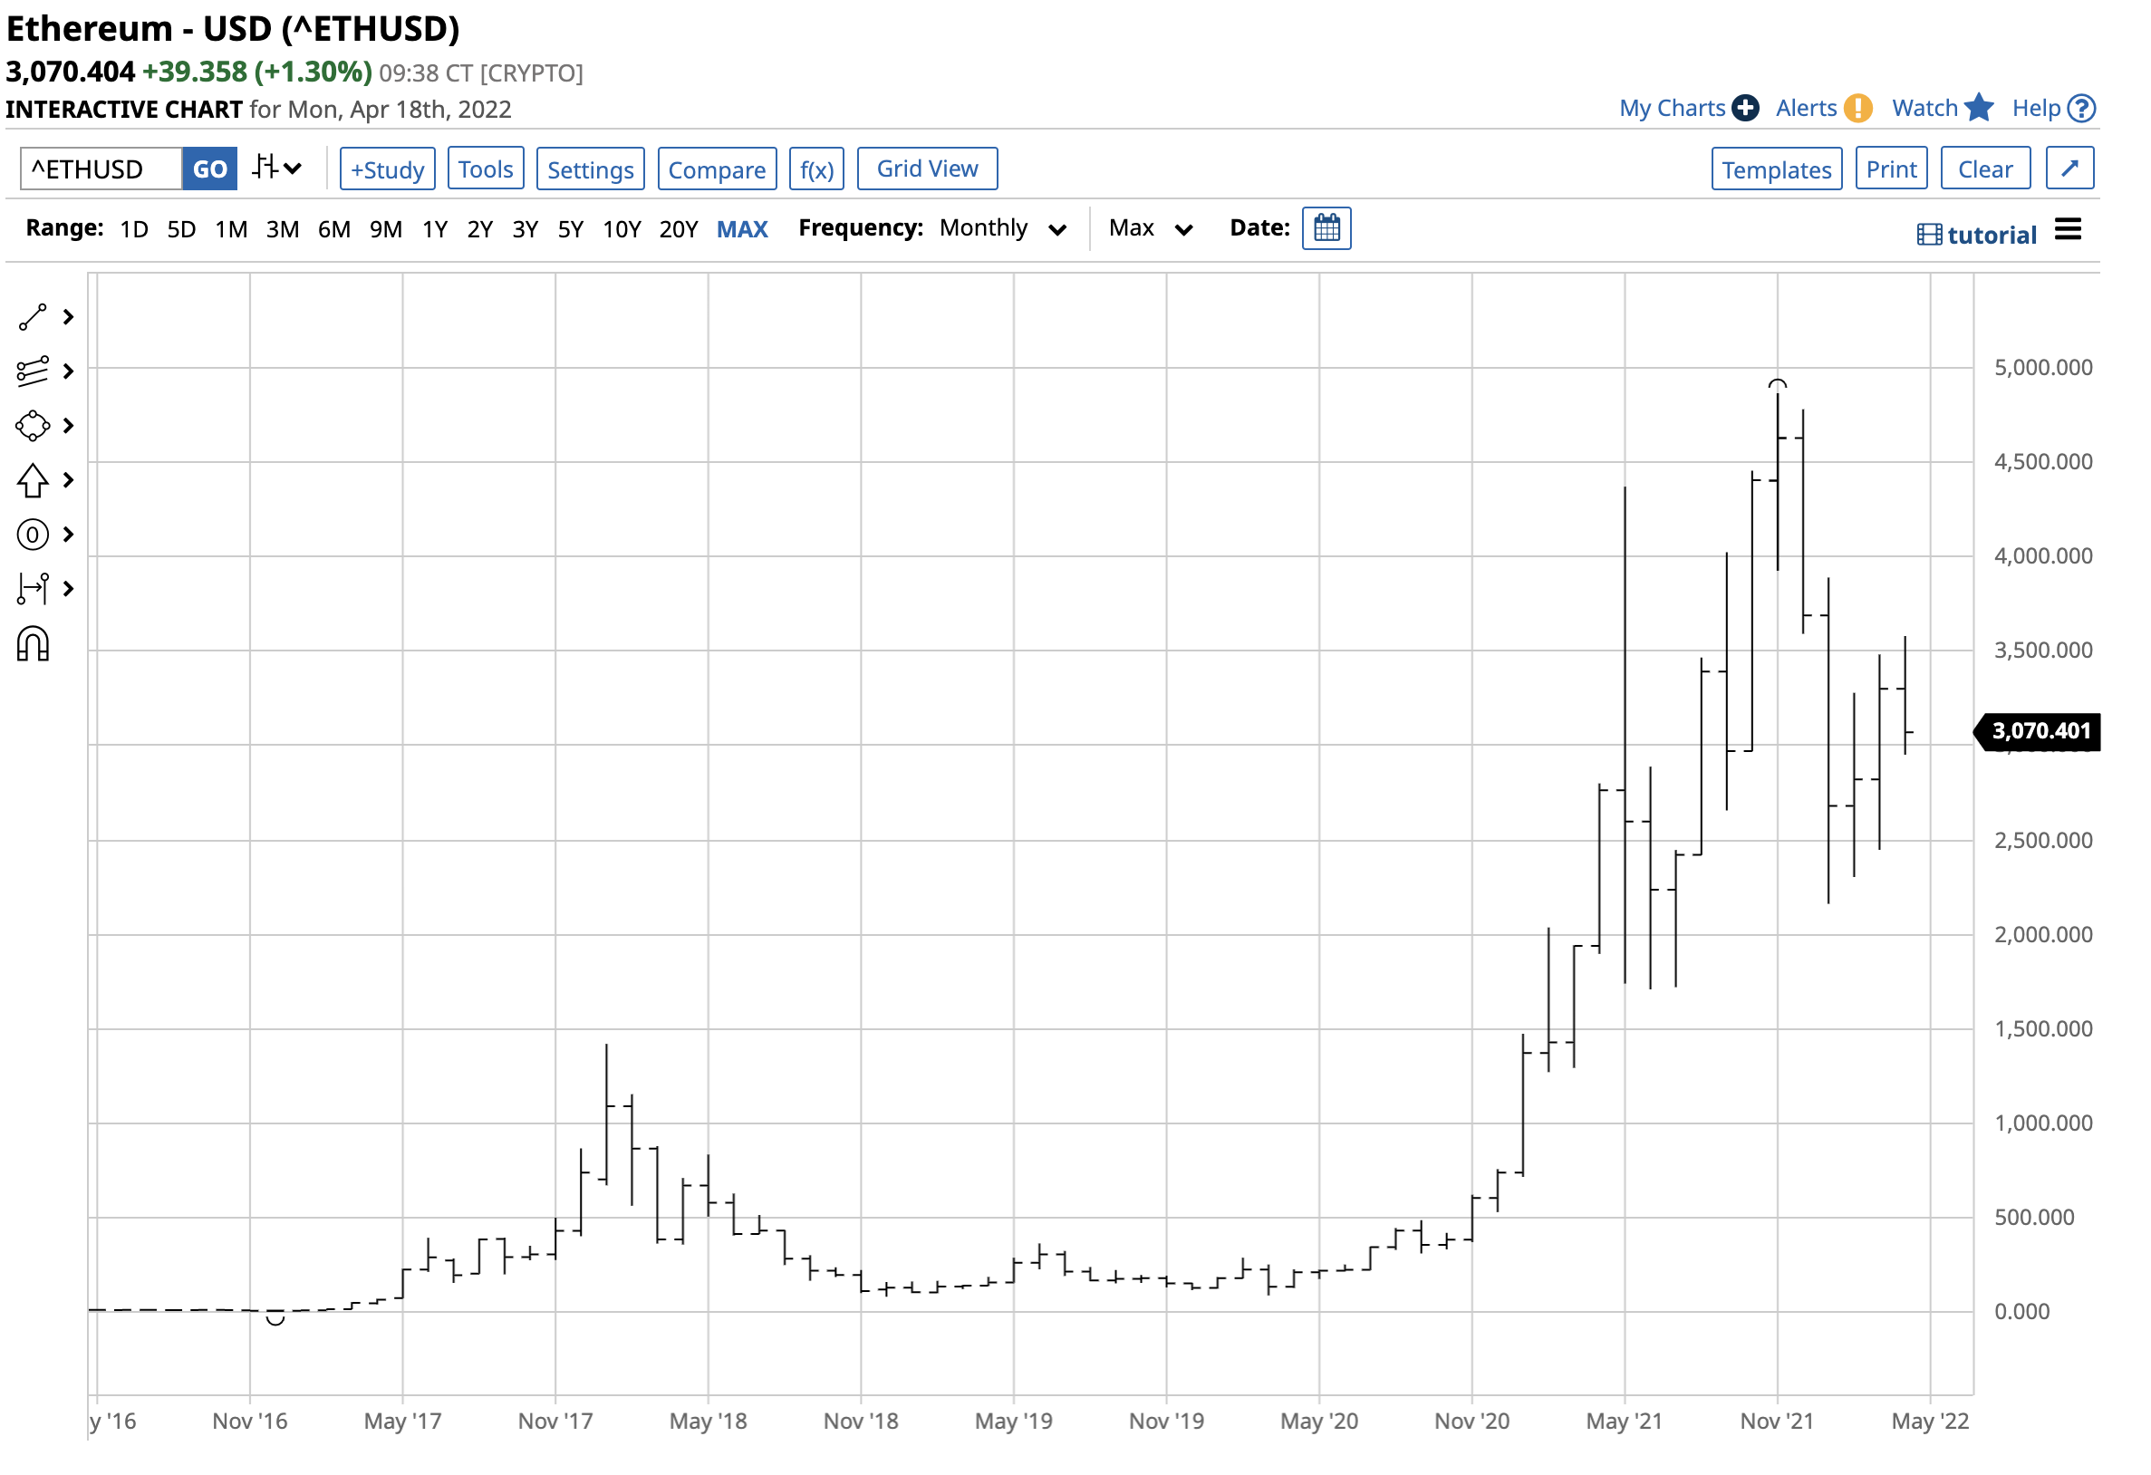2151x1475 pixels.
Task: Open the tutorial video link
Action: [1976, 235]
